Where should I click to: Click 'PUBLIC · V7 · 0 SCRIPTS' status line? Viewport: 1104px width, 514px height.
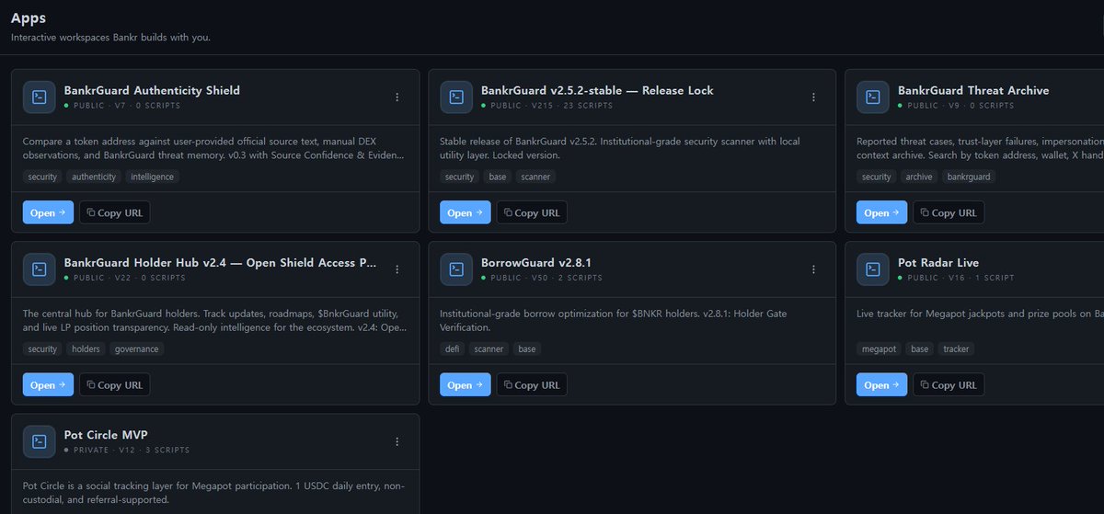coord(122,106)
